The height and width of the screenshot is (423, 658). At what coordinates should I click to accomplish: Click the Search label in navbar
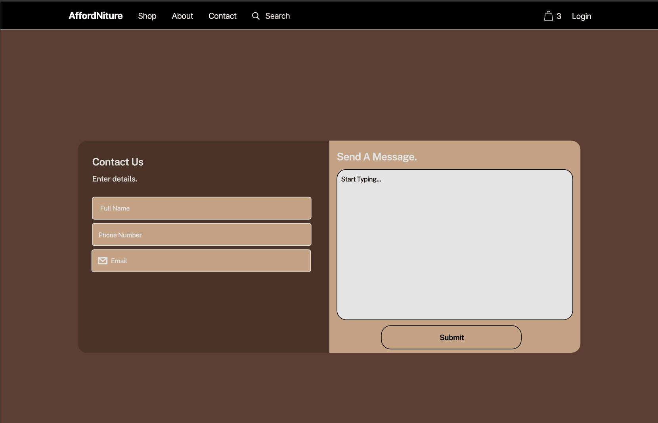point(277,16)
